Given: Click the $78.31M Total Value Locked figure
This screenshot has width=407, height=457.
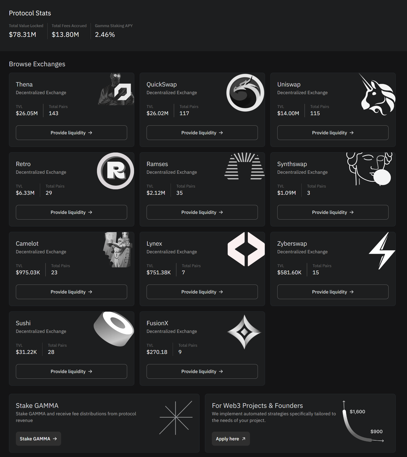Looking at the screenshot, I should (x=23, y=35).
